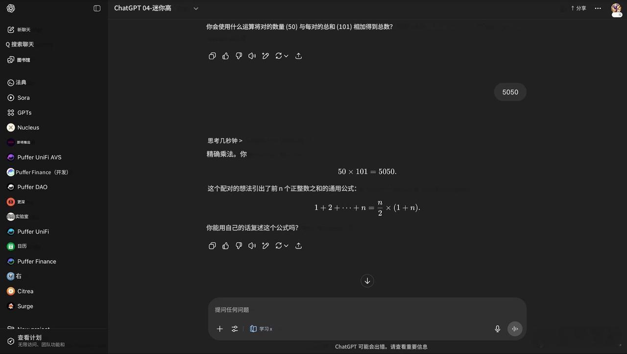
Task: Select the 右 sidebar entry
Action: [x=15, y=276]
